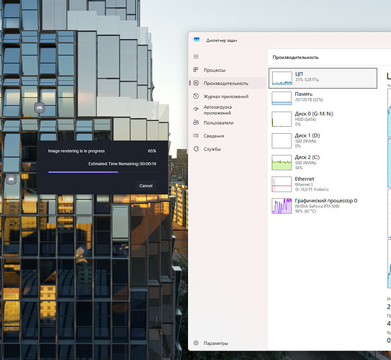Open the Сведения details icon
Image resolution: width=391 pixels, height=360 pixels.
[196, 135]
